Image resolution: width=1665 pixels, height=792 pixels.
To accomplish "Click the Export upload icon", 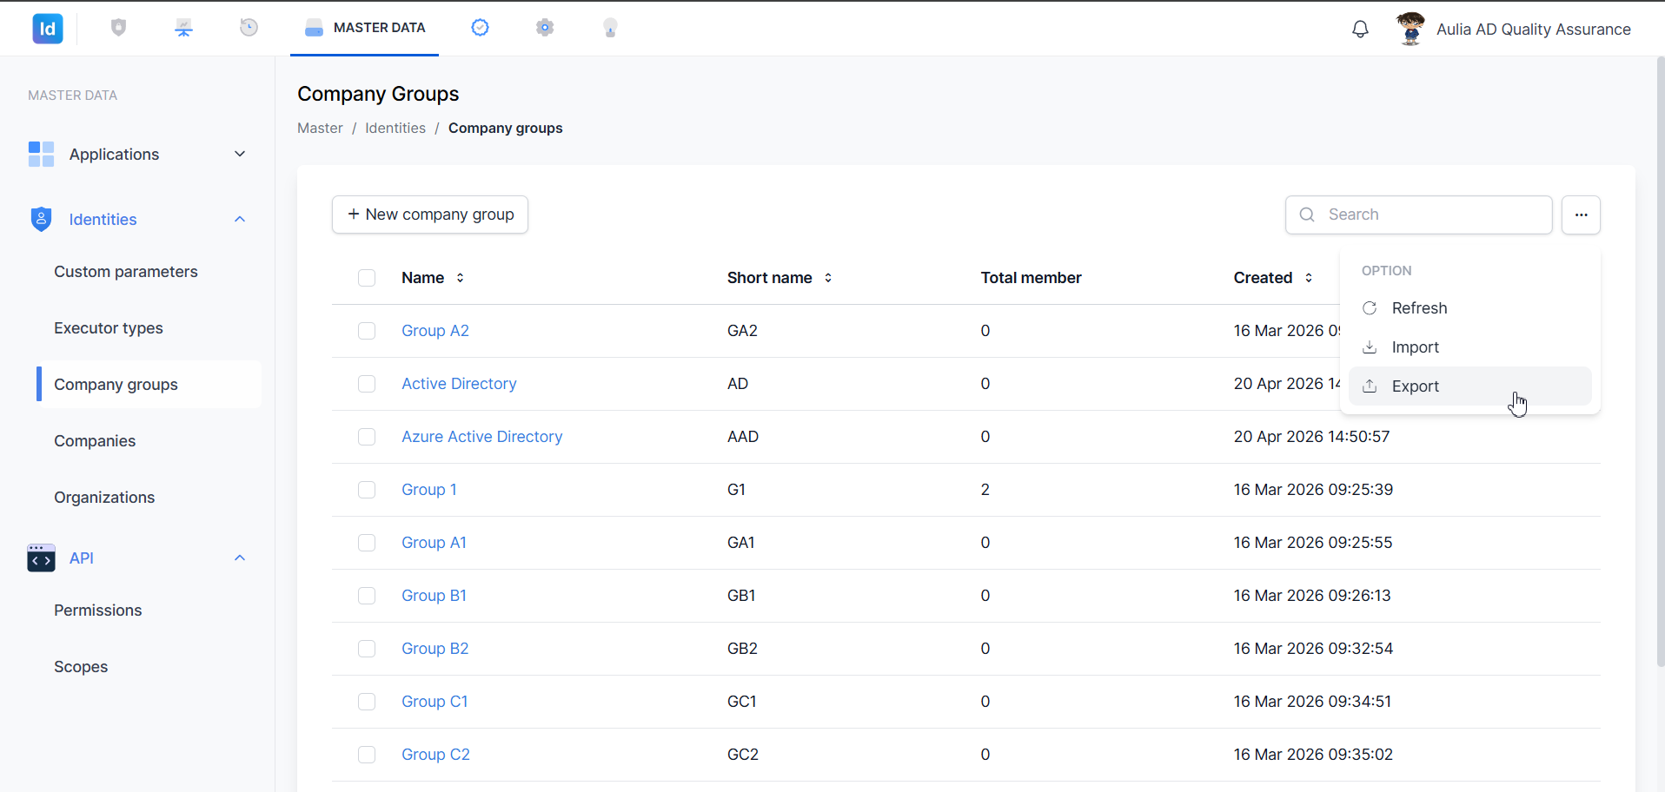I will [1370, 386].
